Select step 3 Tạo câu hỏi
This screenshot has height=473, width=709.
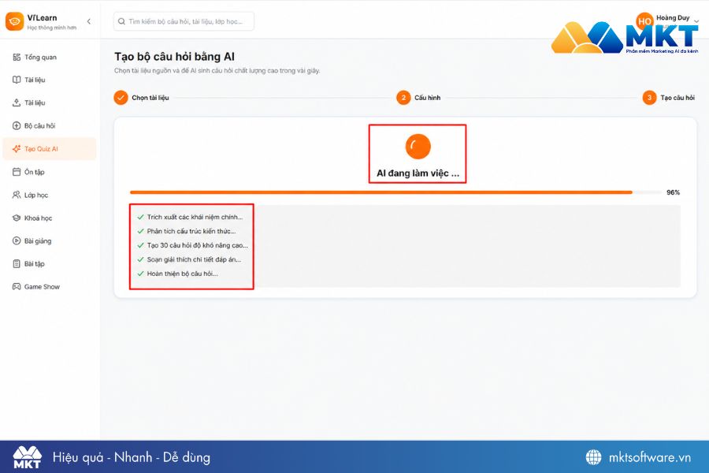(x=669, y=97)
